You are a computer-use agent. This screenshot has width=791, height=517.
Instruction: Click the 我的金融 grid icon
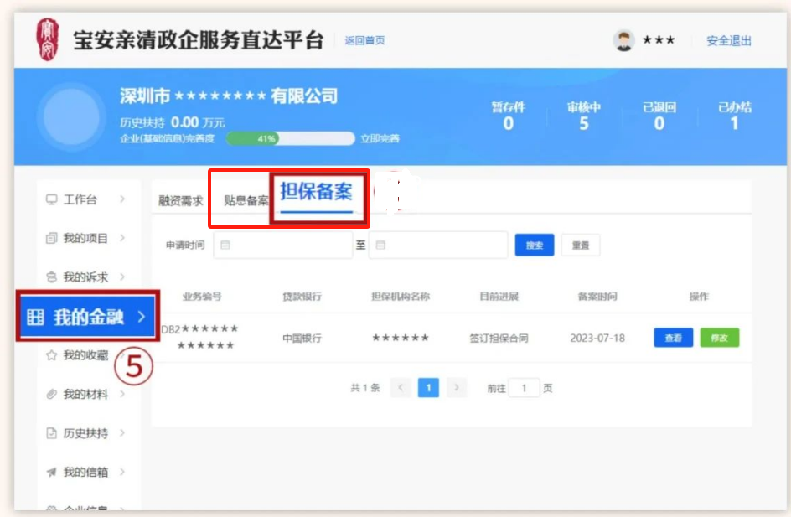pyautogui.click(x=35, y=318)
